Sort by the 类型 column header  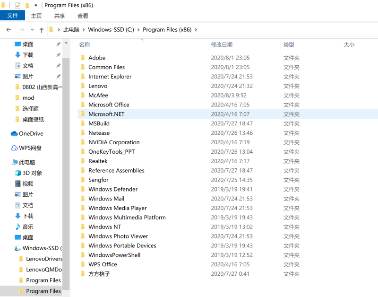tap(289, 44)
